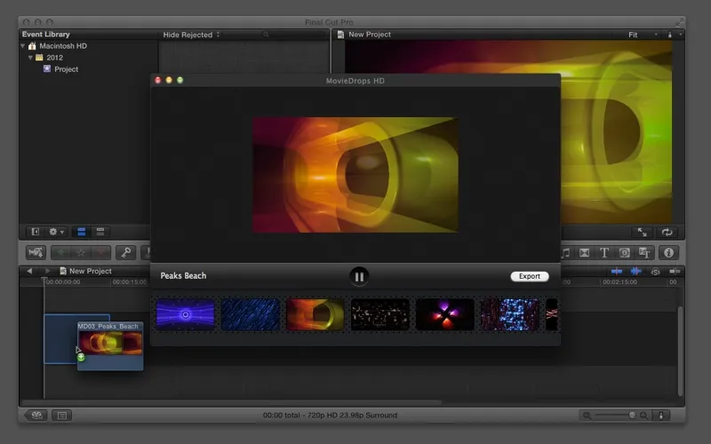Open the Titles browser
This screenshot has height=444, width=711.
[604, 253]
